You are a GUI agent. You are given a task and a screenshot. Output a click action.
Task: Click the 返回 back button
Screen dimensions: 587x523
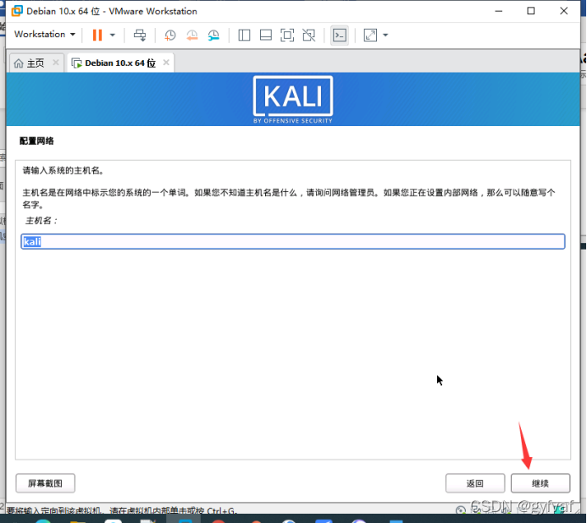coord(475,483)
